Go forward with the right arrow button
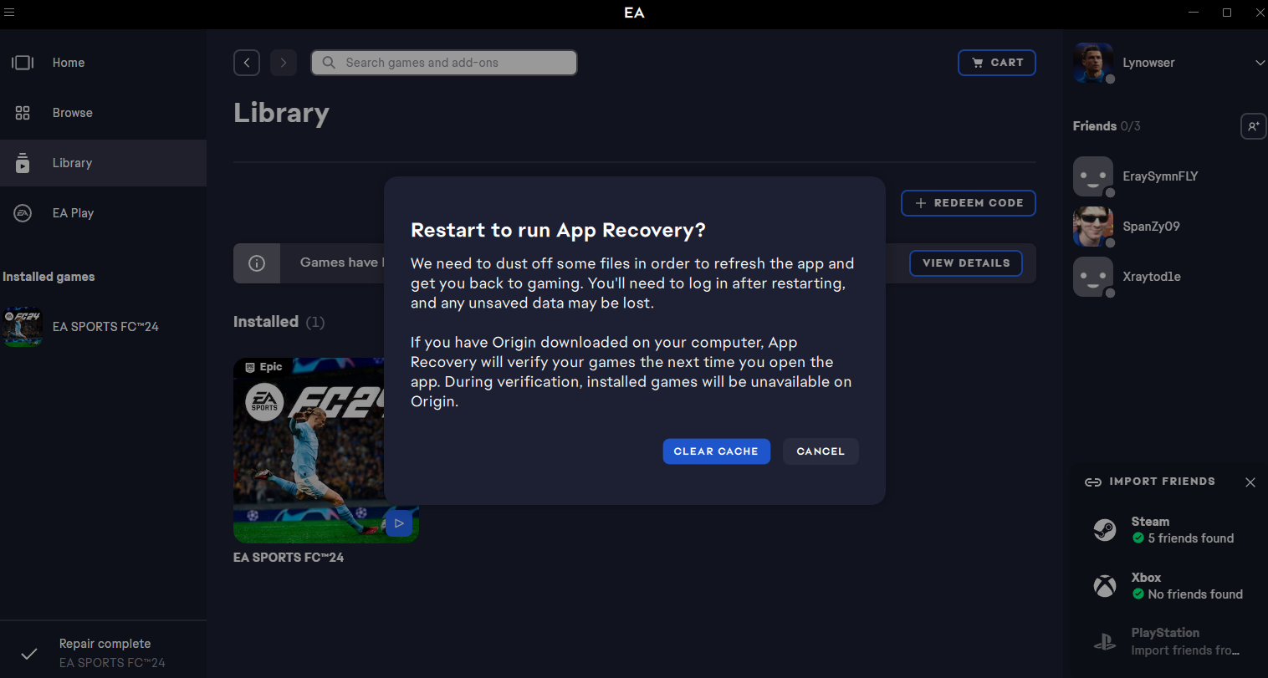The height and width of the screenshot is (678, 1268). (x=284, y=63)
